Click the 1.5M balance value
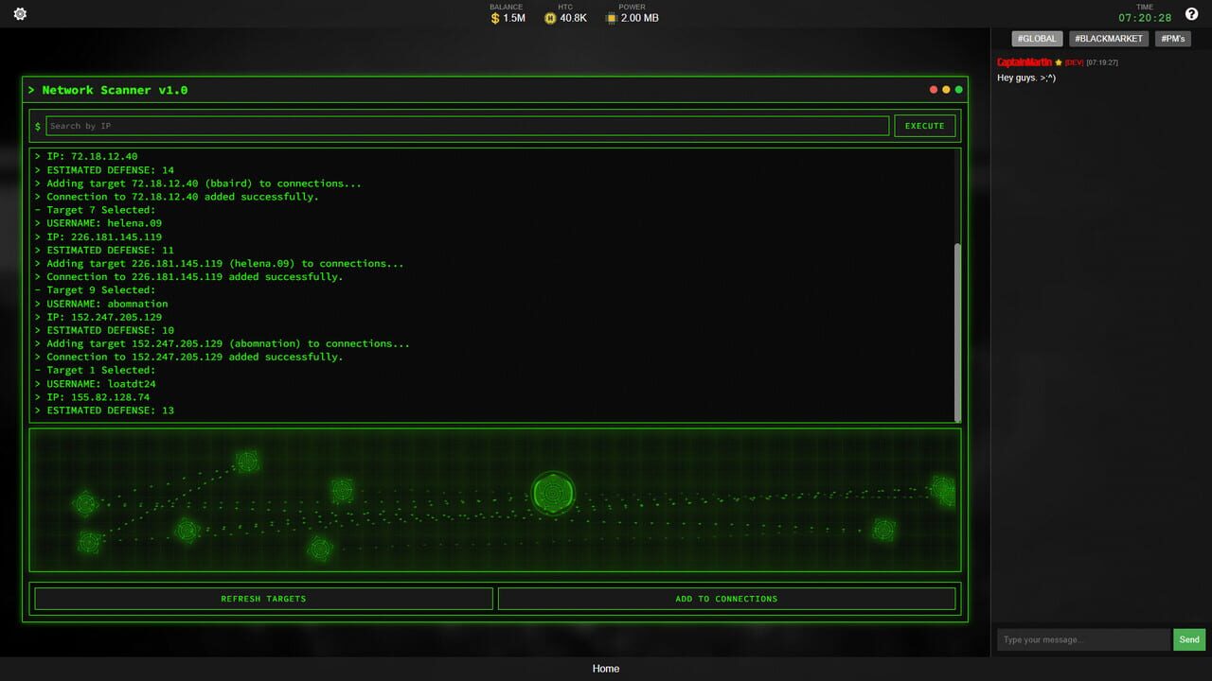Viewport: 1212px width, 681px height. coord(514,18)
